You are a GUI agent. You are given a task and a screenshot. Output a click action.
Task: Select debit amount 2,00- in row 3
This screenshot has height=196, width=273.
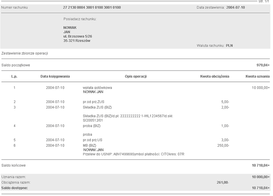225,107
